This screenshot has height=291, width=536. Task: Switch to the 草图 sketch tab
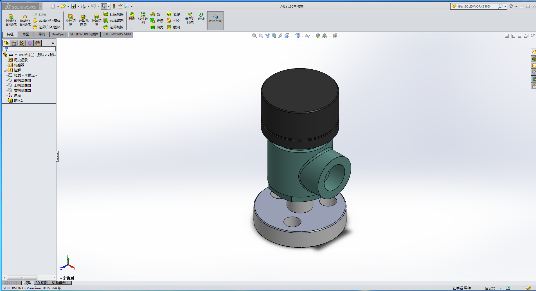pos(26,34)
